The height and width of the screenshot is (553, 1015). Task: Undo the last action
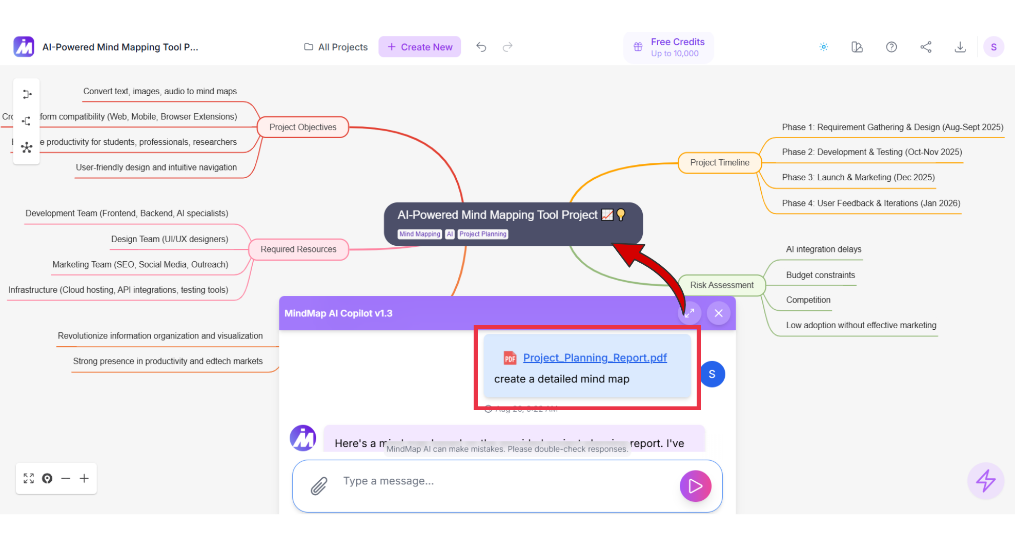481,47
